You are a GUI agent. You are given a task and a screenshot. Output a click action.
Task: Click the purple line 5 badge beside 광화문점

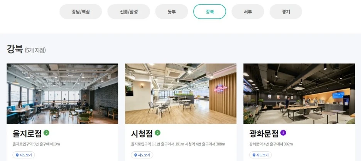(x=283, y=133)
